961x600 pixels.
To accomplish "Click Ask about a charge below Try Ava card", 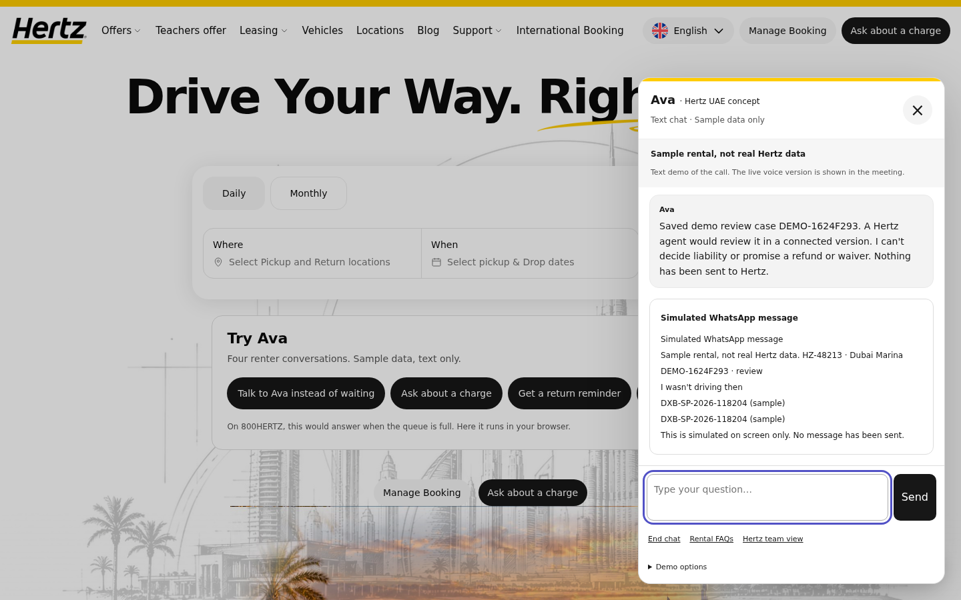I will (x=533, y=493).
